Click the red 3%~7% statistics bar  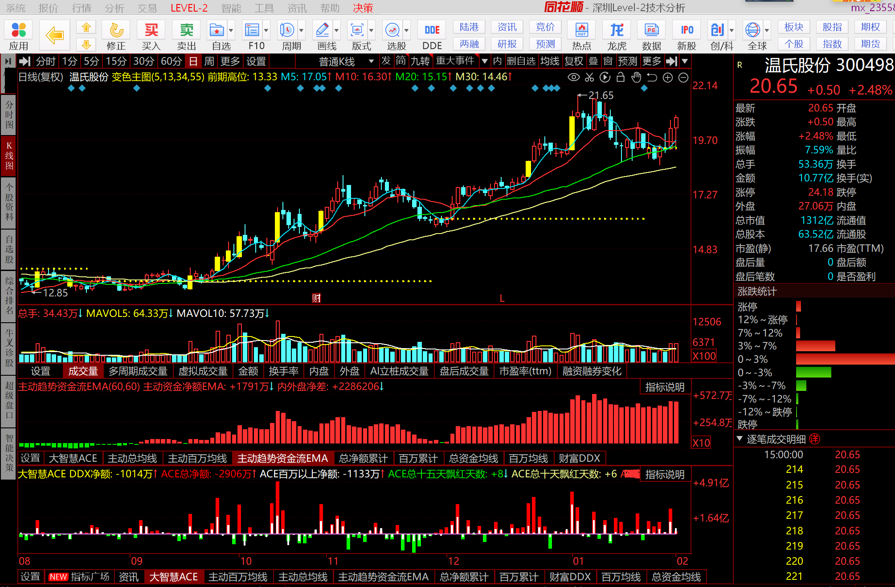[815, 346]
